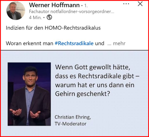Click the 'Gehirn geschenkt?' text line
The width and height of the screenshot is (149, 137).
[82, 94]
